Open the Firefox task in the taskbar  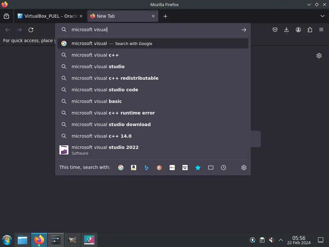click(x=39, y=240)
